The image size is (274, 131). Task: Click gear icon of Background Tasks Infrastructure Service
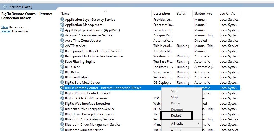click(62, 56)
